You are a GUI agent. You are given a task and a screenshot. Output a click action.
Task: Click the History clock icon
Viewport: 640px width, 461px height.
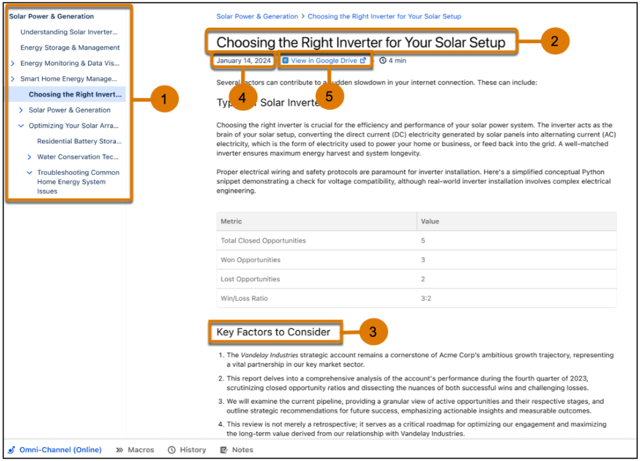[172, 450]
